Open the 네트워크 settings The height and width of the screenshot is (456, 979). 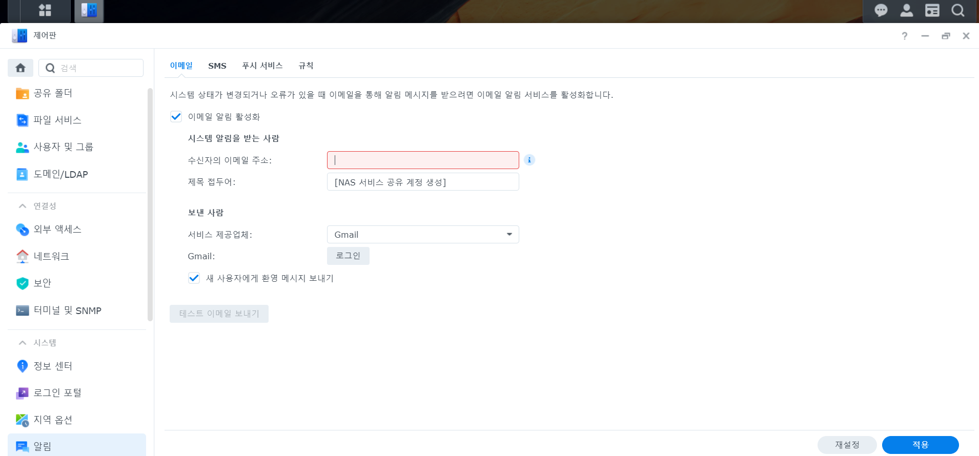[x=77, y=256]
